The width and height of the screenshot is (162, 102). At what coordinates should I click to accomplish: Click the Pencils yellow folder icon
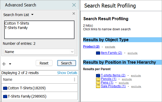coord(98,79)
